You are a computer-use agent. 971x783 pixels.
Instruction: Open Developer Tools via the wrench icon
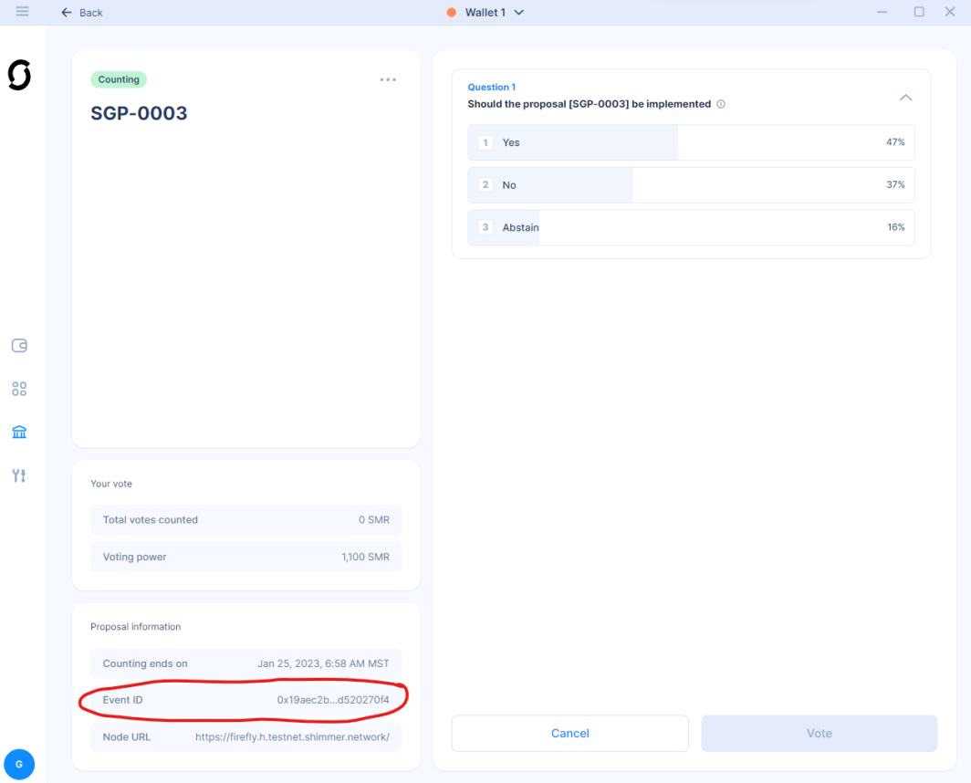18,475
